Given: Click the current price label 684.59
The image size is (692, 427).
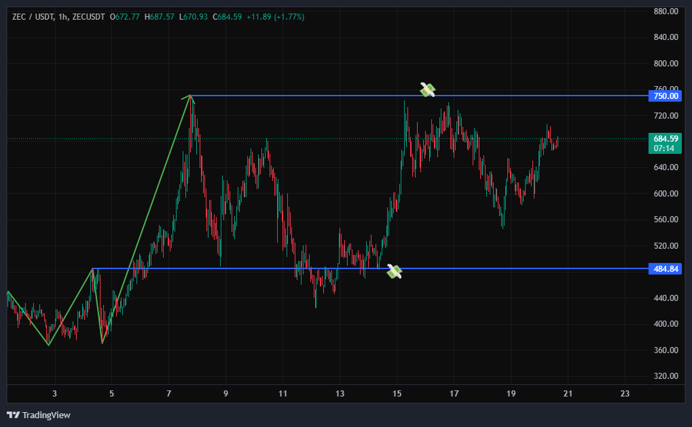Looking at the screenshot, I should tap(666, 138).
